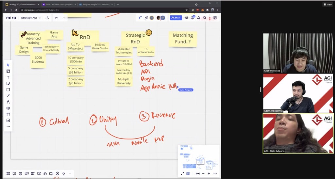This screenshot has height=179, width=335.
Task: Open the board settings sliders menu
Action: [186, 18]
